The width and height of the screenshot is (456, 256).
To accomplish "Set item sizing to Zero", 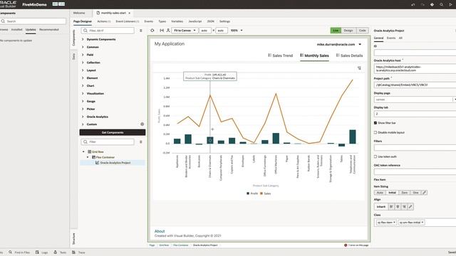I will [404, 193].
